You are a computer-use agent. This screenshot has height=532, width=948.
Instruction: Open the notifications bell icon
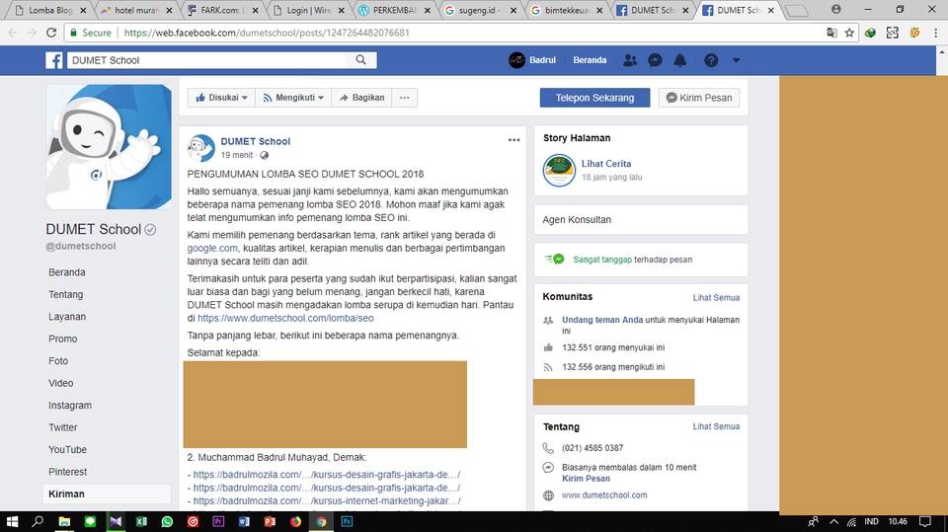[680, 60]
